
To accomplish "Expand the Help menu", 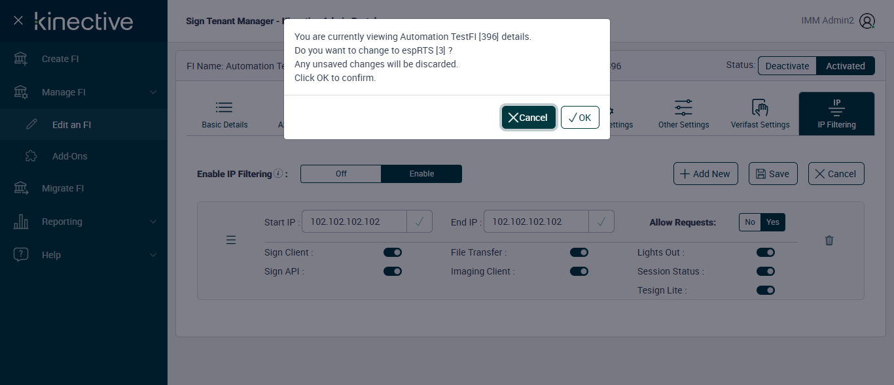I will pos(153,255).
